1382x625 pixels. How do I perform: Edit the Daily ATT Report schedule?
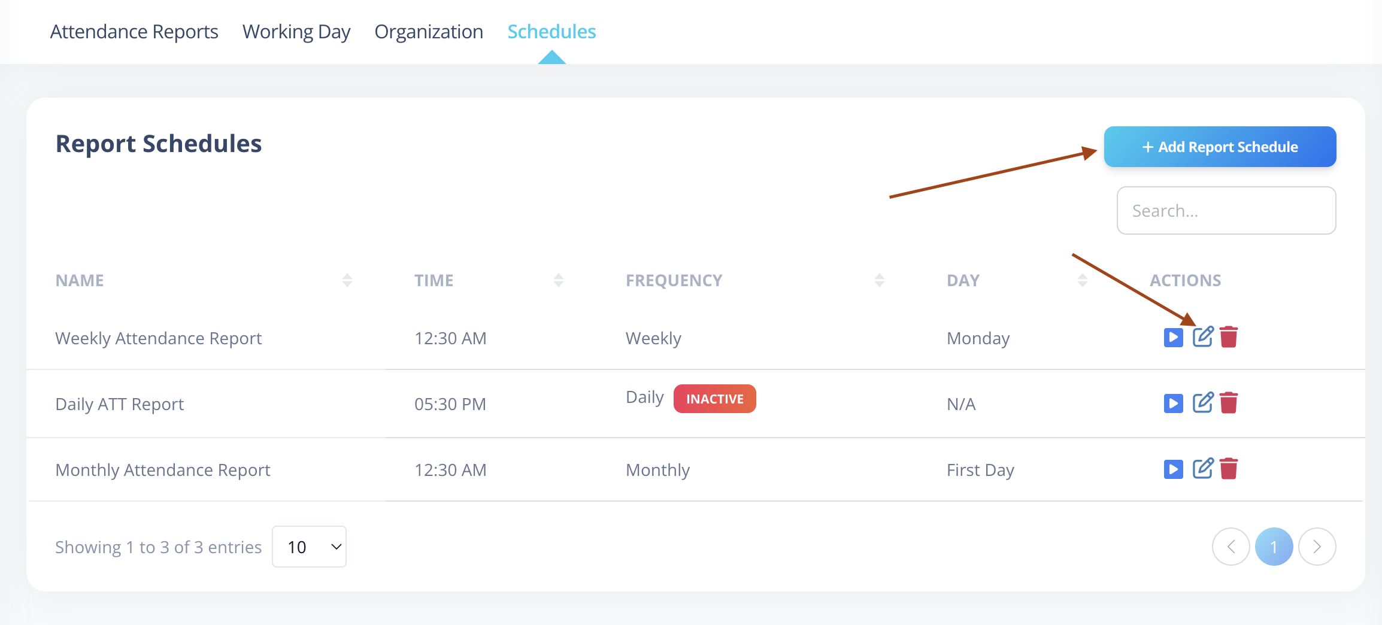tap(1203, 403)
